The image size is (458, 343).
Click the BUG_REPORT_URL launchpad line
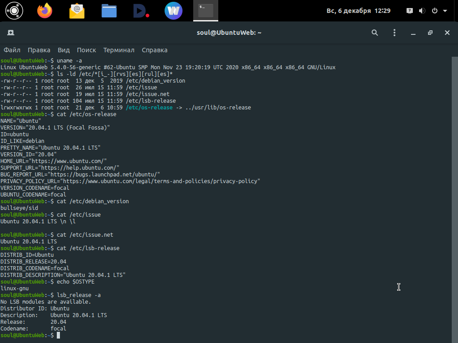[81, 175]
